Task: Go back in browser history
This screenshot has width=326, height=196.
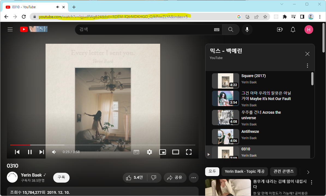Action: coord(6,17)
